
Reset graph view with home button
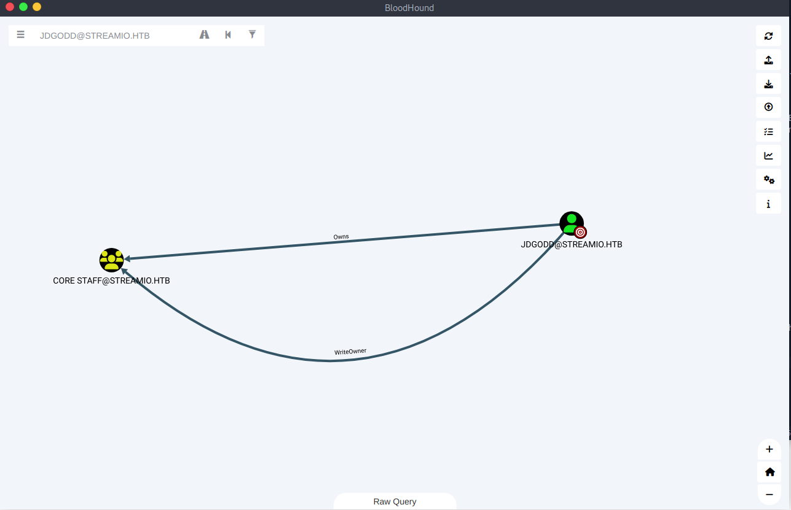(x=769, y=472)
